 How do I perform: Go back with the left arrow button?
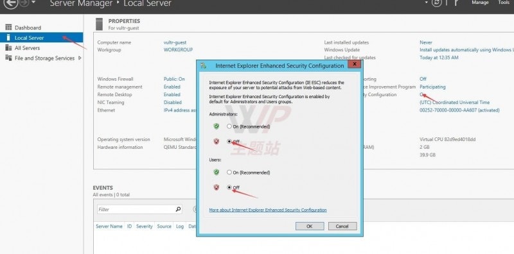coord(10,3)
